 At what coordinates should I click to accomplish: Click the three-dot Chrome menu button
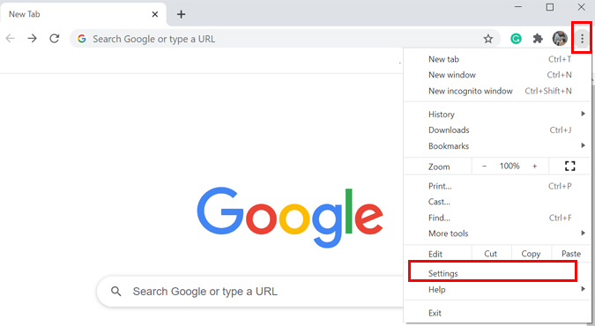coord(582,39)
